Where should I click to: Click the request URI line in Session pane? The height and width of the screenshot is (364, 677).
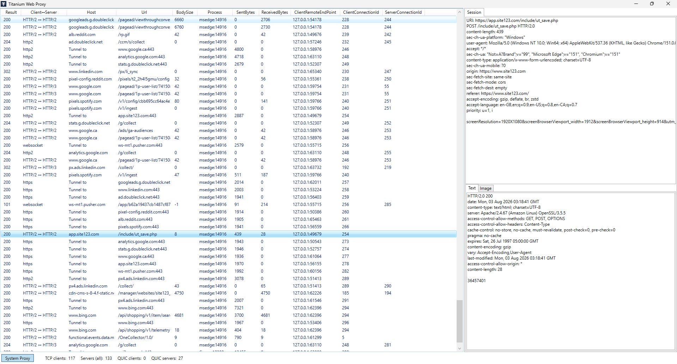[x=512, y=20]
